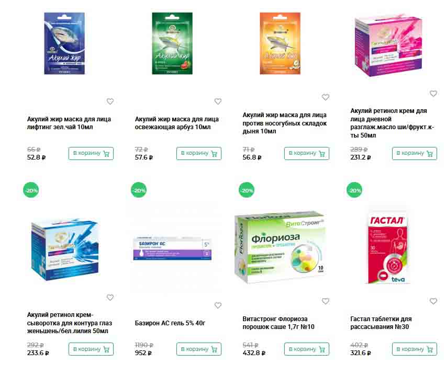Open Базирон АС гель 5% 40г product link

coord(170,323)
